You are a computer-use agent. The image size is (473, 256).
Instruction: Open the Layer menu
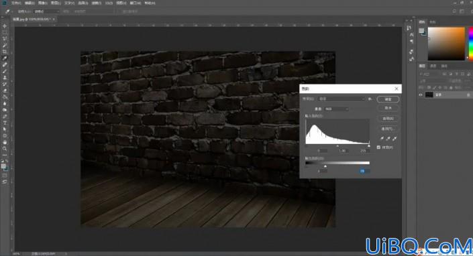(x=56, y=3)
